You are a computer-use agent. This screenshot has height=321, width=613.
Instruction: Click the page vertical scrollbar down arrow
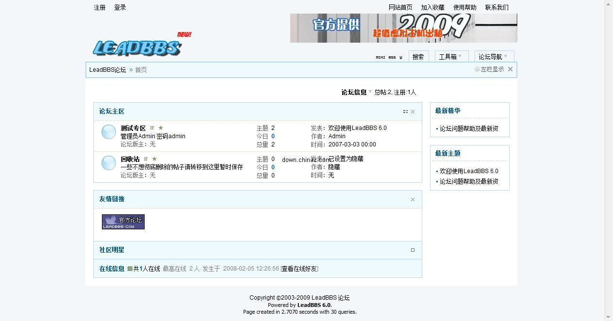click(609, 317)
